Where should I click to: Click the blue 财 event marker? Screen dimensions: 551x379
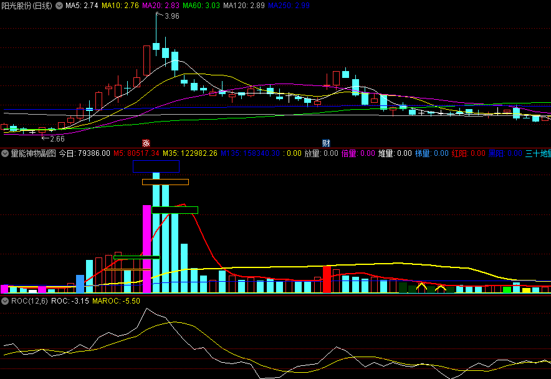click(x=326, y=143)
